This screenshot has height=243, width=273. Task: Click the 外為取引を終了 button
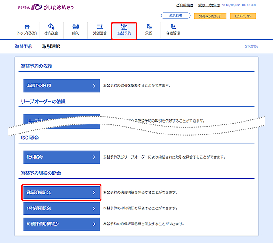click(210, 16)
